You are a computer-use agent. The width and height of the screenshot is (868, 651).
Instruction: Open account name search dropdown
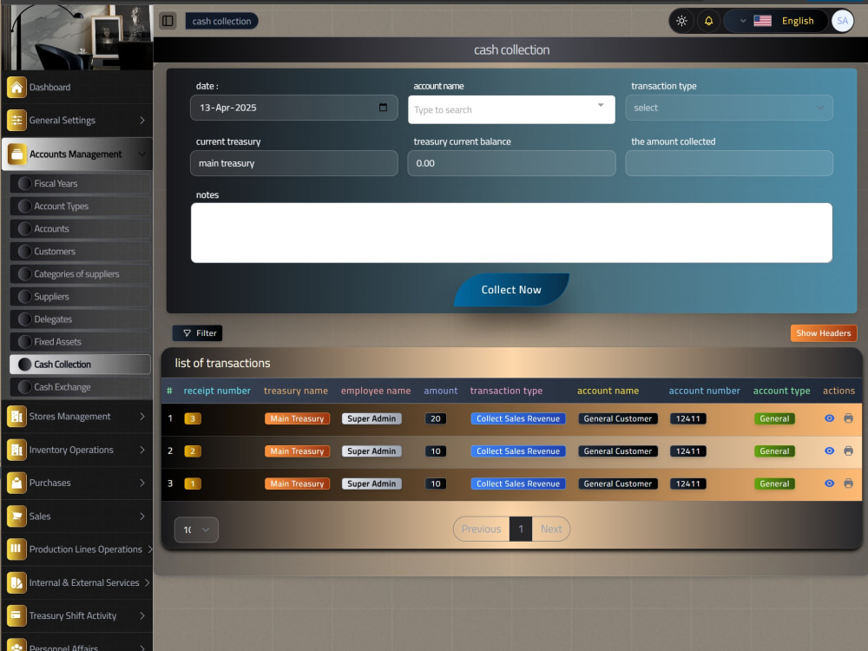[x=511, y=109]
